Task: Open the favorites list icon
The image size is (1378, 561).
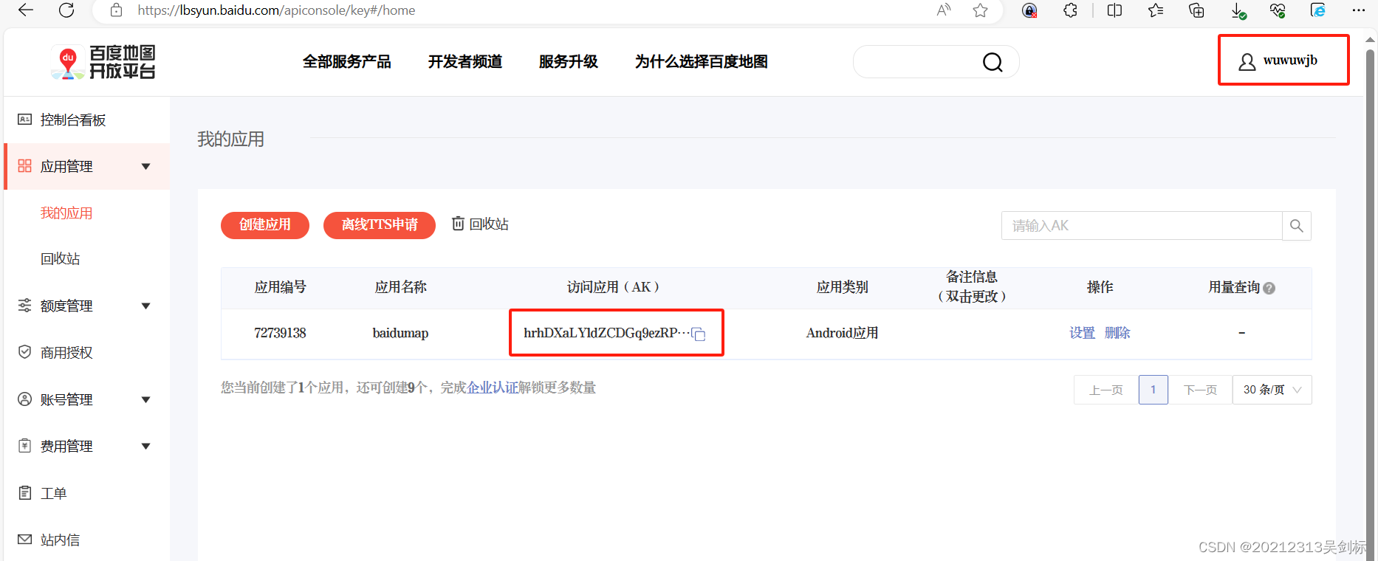Action: (x=1156, y=10)
